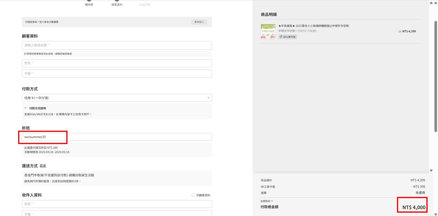Click the 變更 link beside 運送方式
The width and height of the screenshot is (438, 216).
[x=43, y=166]
